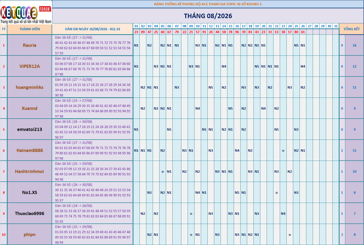Select member name emvatoi213
This screenshot has width=364, height=245.
[29, 129]
